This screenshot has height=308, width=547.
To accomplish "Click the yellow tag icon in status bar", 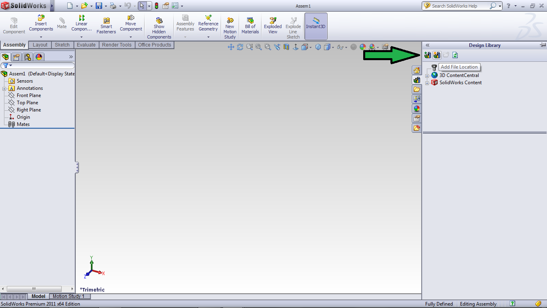I will click(539, 304).
